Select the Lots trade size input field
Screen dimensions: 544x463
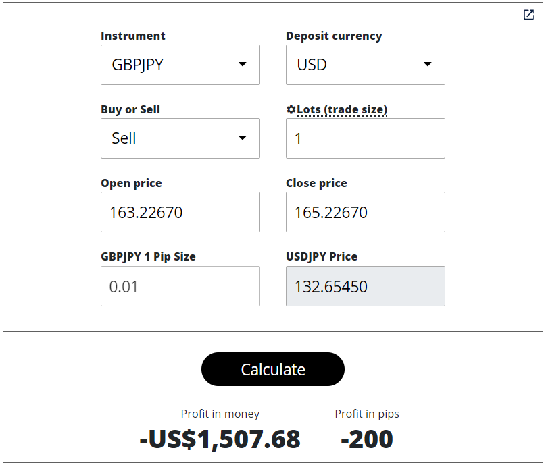tap(365, 138)
